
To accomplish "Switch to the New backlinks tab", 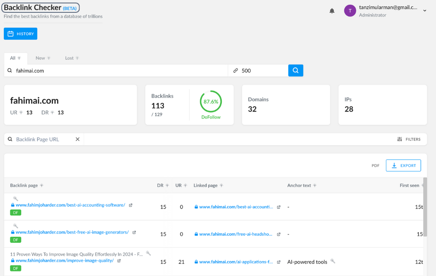I will coord(40,58).
